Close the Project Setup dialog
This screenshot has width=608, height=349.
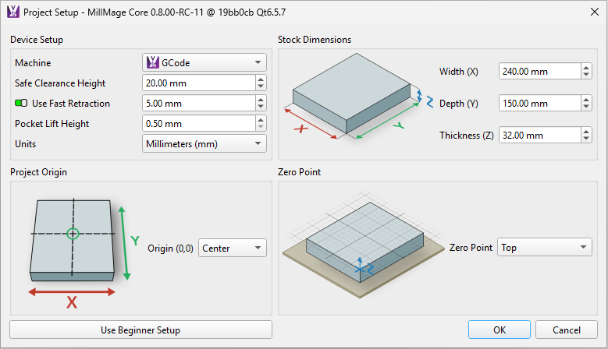589,12
